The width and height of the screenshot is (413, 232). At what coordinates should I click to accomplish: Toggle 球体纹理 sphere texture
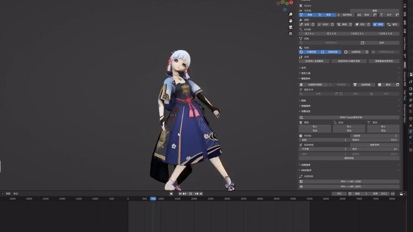point(331,52)
